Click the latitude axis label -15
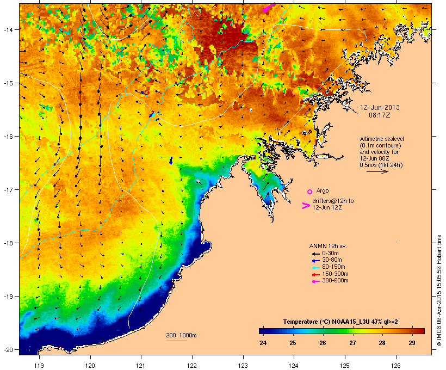The image size is (446, 370). click(x=8, y=83)
